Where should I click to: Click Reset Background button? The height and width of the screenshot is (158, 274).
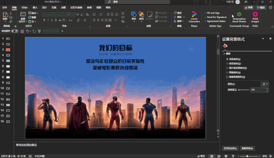247,149
